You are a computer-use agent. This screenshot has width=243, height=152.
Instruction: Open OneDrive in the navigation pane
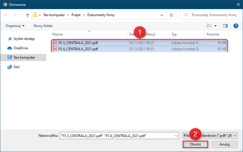pyautogui.click(x=21, y=48)
